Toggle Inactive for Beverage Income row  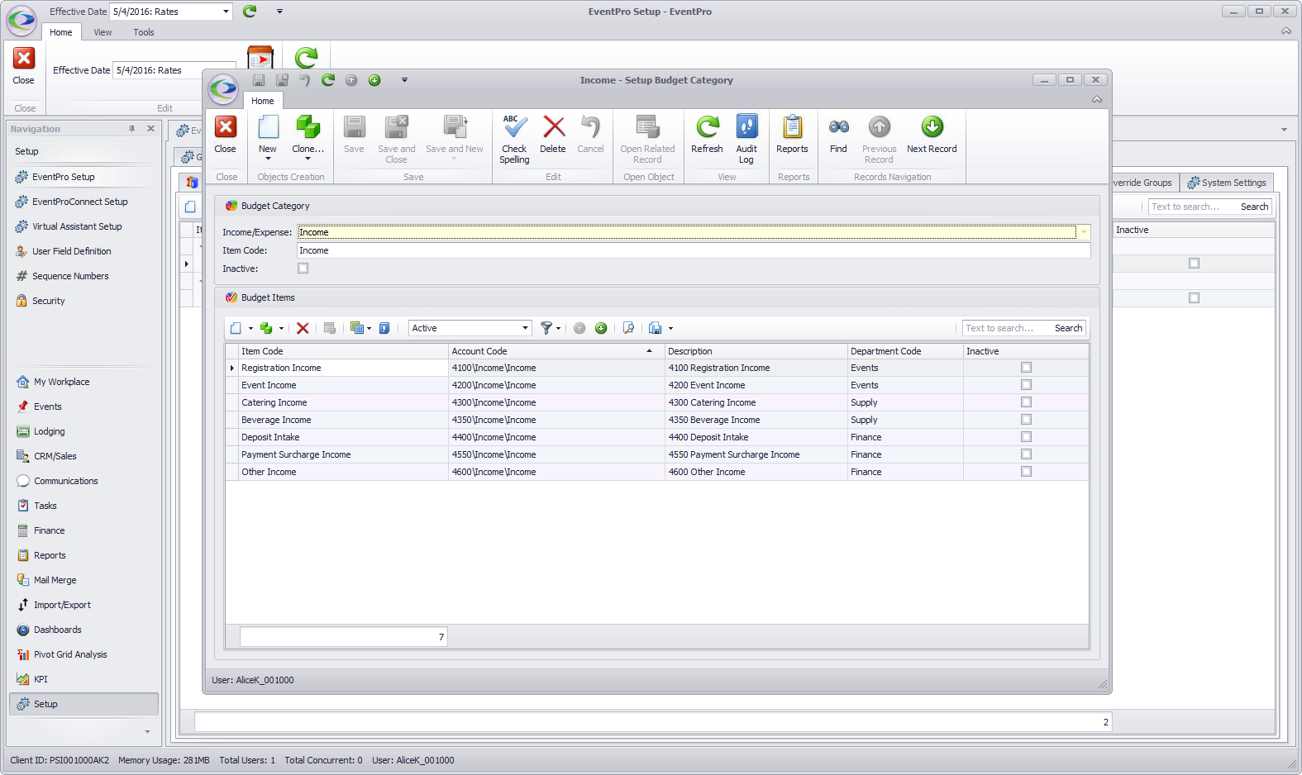(1026, 420)
